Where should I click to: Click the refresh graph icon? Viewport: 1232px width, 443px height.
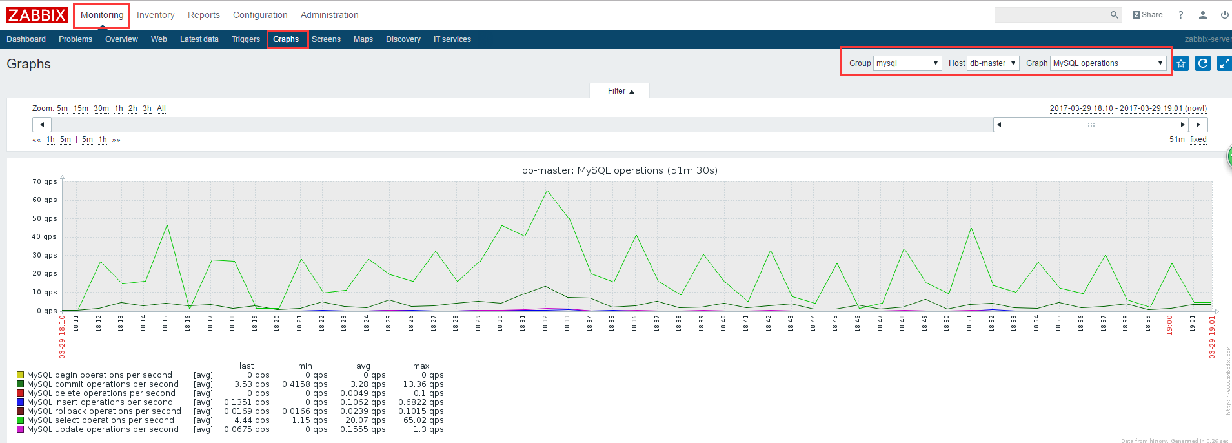coord(1203,63)
